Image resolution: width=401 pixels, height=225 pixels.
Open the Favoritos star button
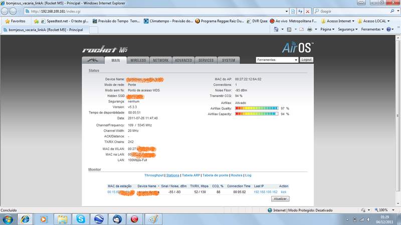(x=16, y=21)
